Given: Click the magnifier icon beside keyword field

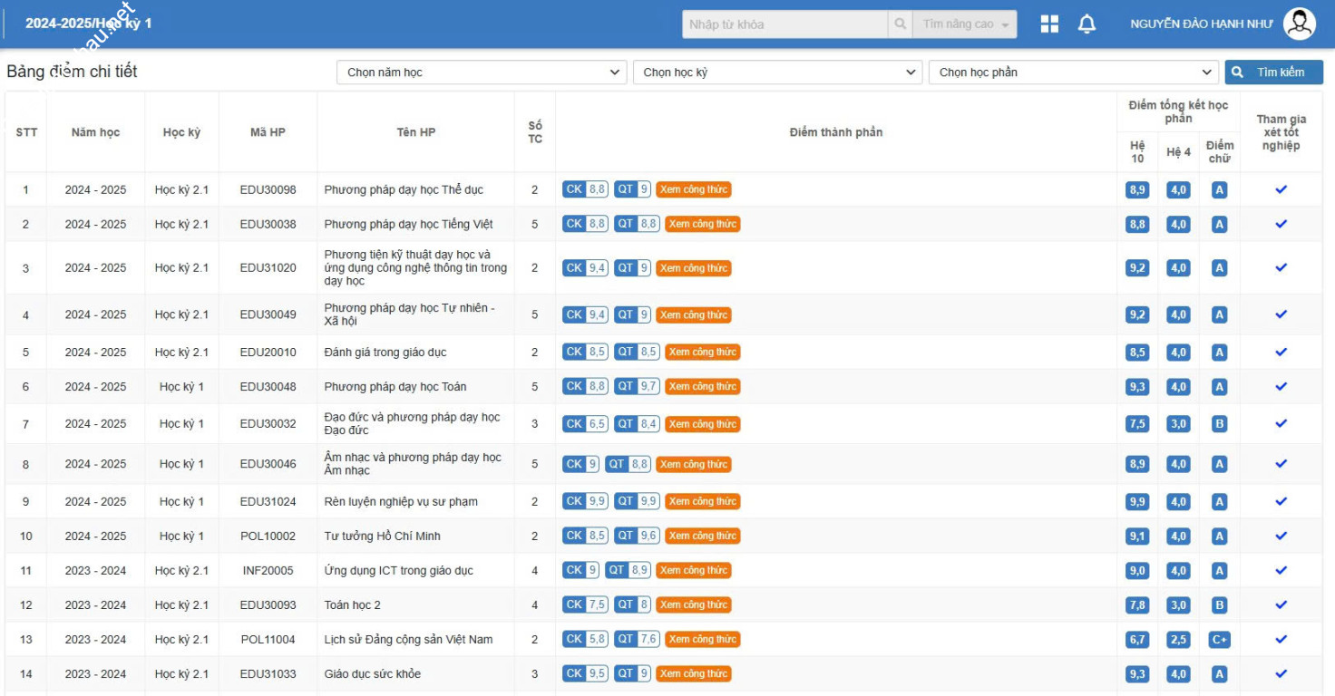Looking at the screenshot, I should [900, 24].
